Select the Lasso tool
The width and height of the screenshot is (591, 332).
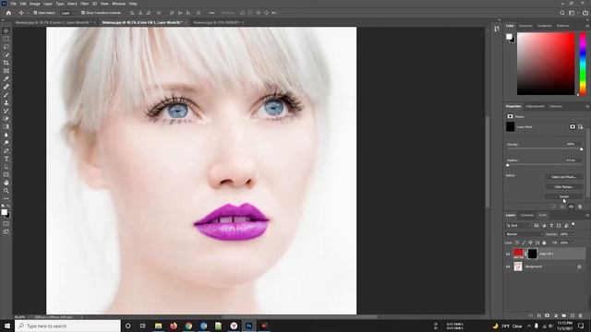click(x=6, y=47)
